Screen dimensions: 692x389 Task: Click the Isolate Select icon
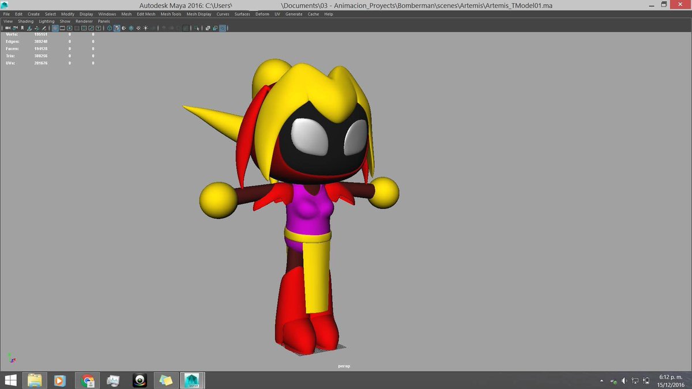[x=196, y=28]
